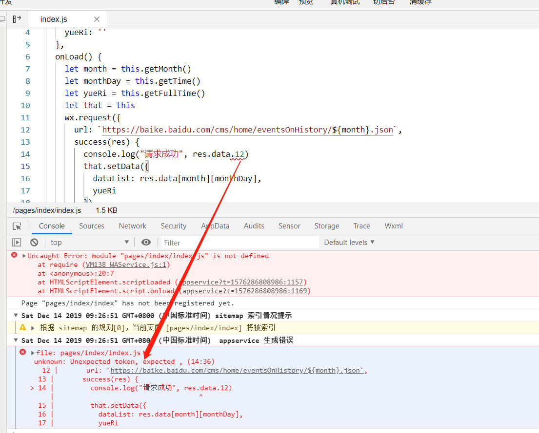The image size is (539, 433).
Task: Click wx.request( on line 11
Action: pyautogui.click(x=90, y=118)
